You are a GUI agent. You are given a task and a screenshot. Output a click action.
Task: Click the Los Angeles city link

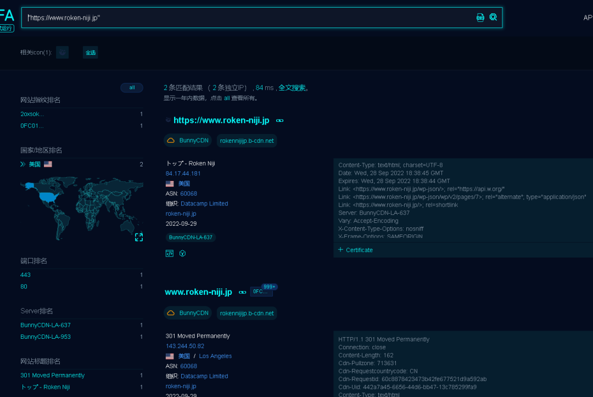(215, 356)
